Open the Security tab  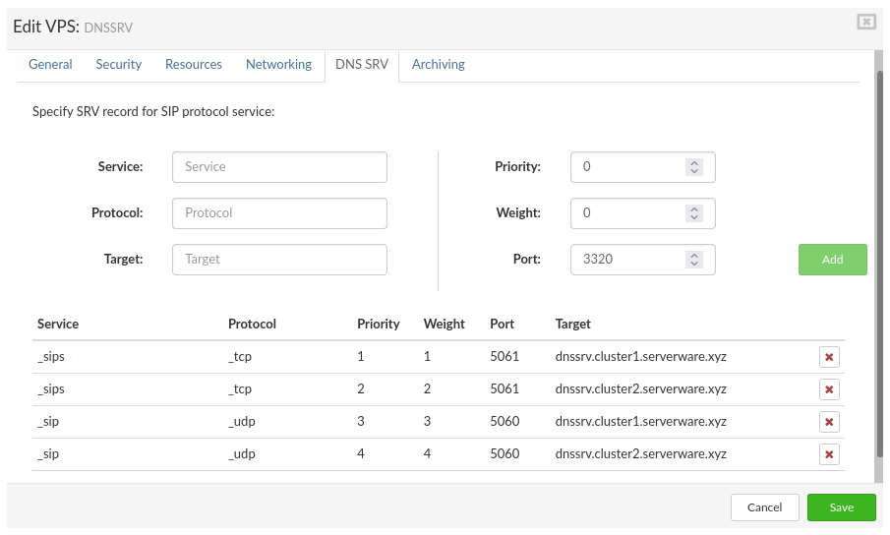pos(119,64)
